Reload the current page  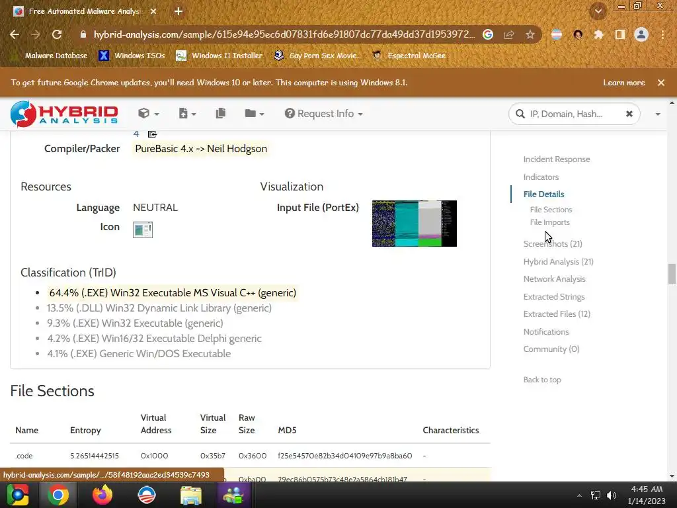[x=57, y=34]
